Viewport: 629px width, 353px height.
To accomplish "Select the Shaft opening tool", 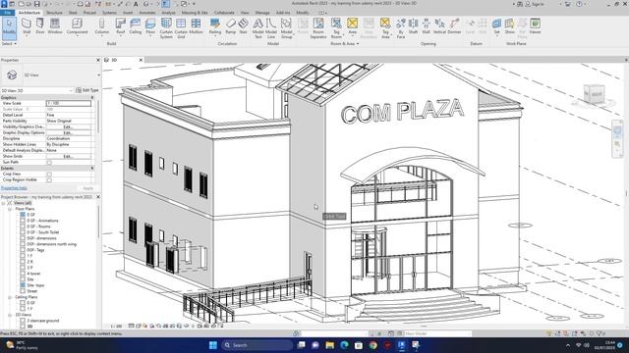I will pos(413,26).
